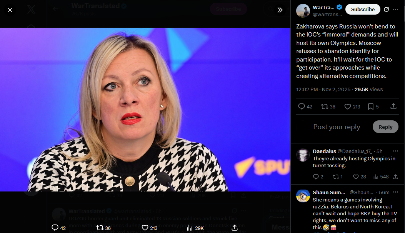This screenshot has height=233, width=405.
Task: Bookmark the post with 5 bookmarks
Action: tap(373, 107)
